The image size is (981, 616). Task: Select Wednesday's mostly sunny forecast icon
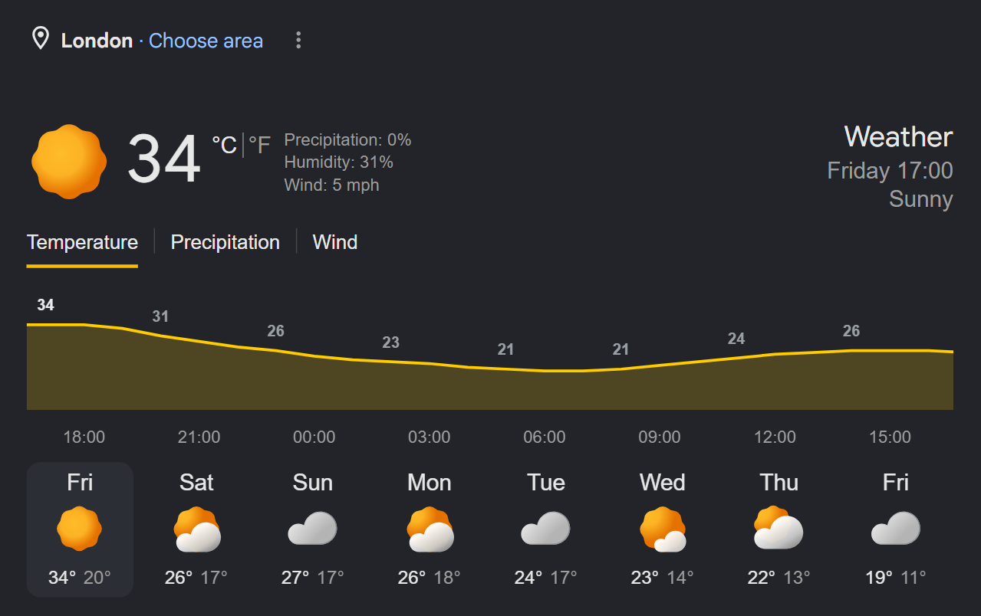(x=663, y=529)
